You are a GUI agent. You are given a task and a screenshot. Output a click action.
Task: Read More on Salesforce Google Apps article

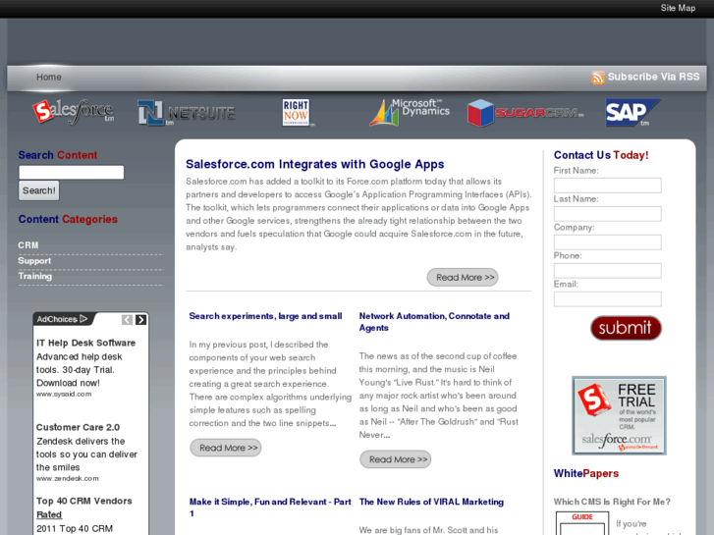click(463, 277)
